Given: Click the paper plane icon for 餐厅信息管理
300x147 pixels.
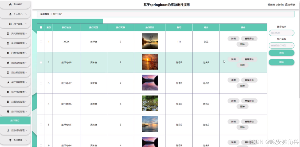Looking at the screenshot, I should point(8,82).
